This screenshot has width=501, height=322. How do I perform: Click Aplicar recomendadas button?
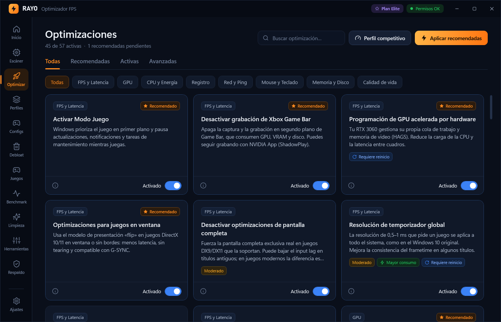451,38
